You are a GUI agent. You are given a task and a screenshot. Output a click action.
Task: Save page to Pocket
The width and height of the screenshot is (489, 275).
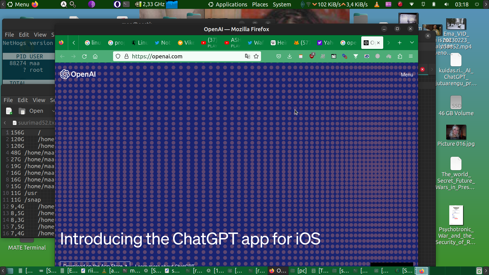coord(279,56)
